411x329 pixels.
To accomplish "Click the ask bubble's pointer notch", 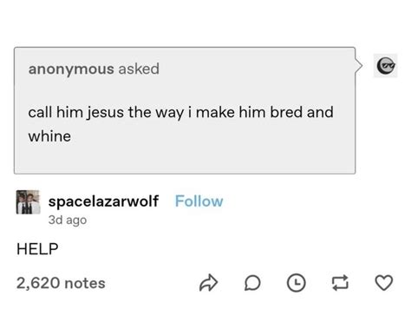I will point(359,66).
